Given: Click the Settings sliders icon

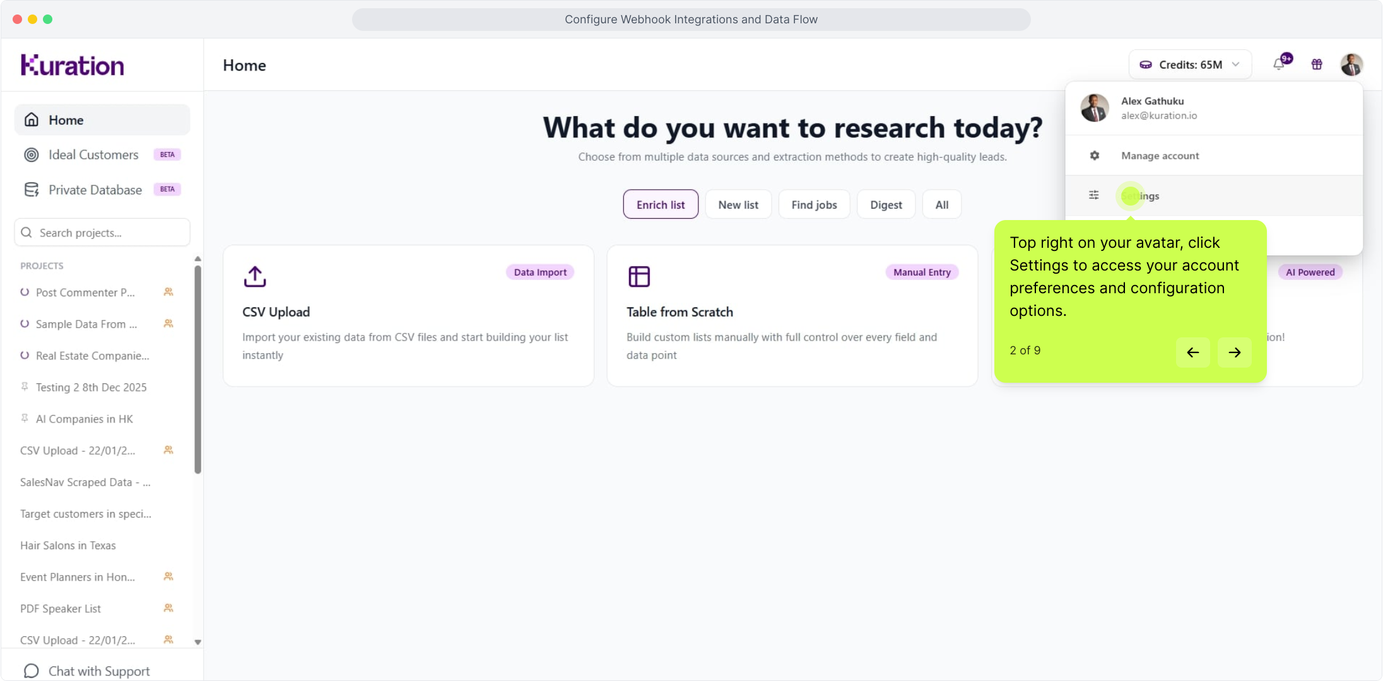Looking at the screenshot, I should (x=1094, y=195).
